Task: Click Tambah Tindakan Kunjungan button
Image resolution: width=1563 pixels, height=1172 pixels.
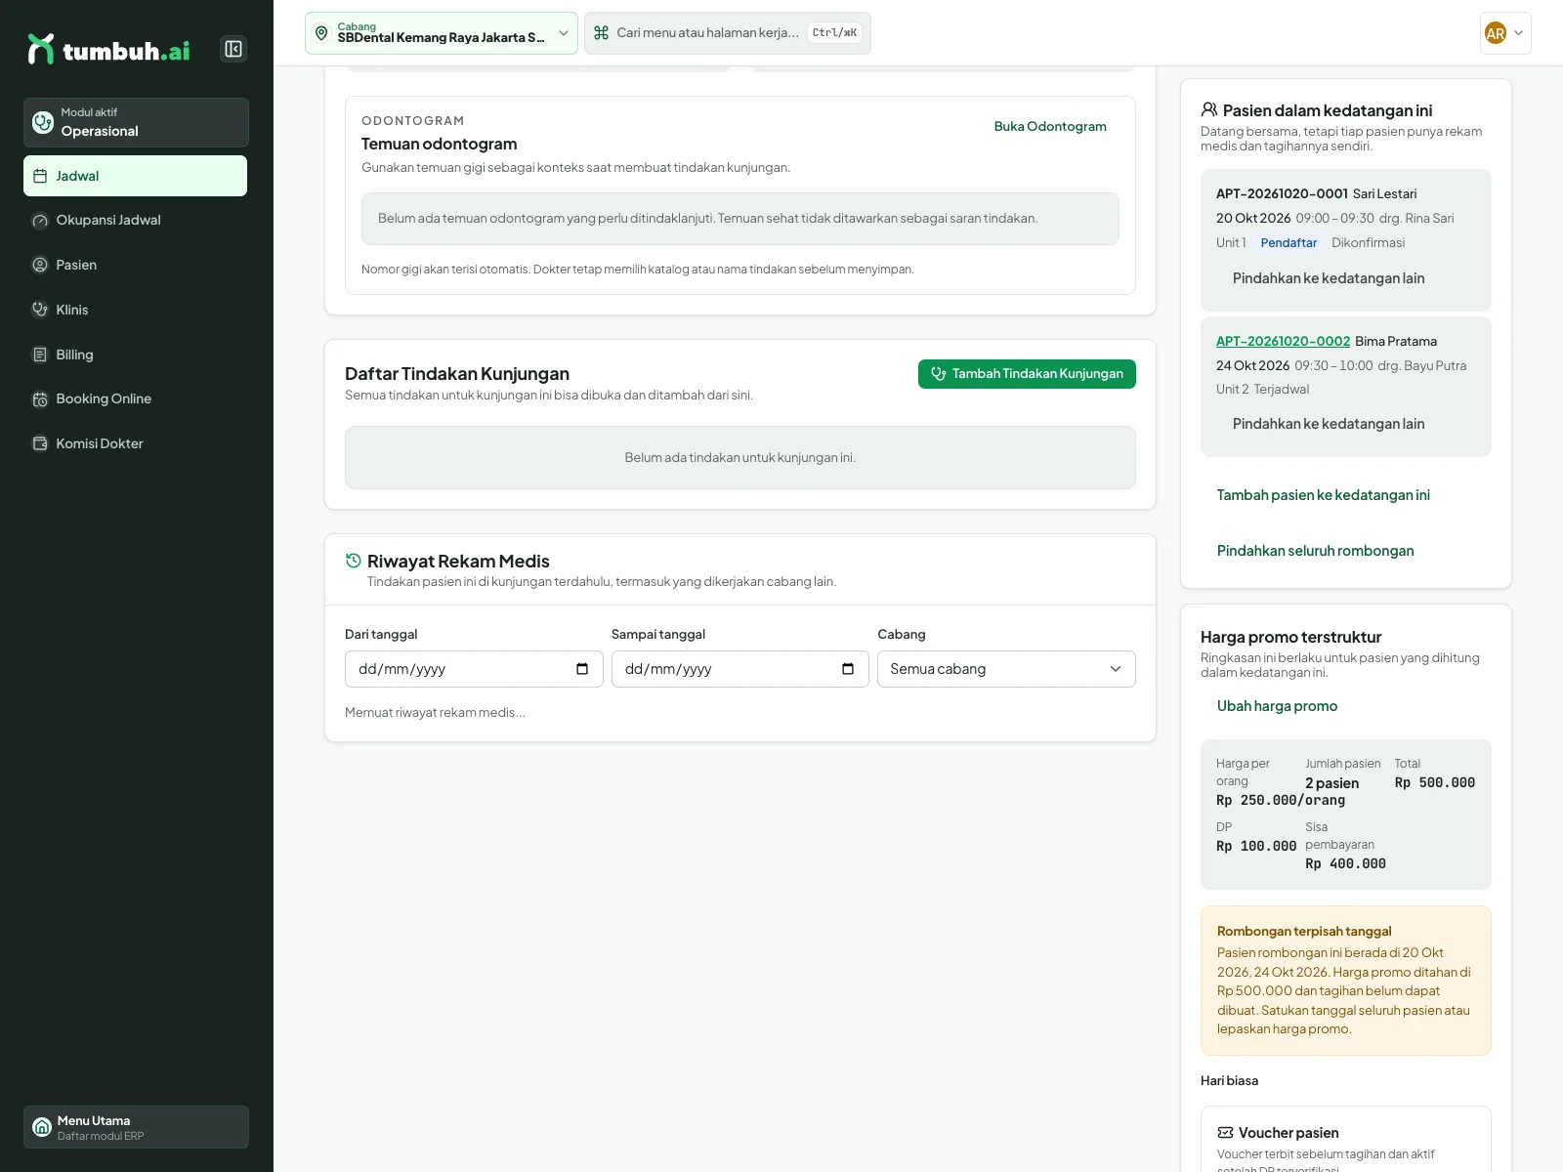Action: tap(1027, 374)
